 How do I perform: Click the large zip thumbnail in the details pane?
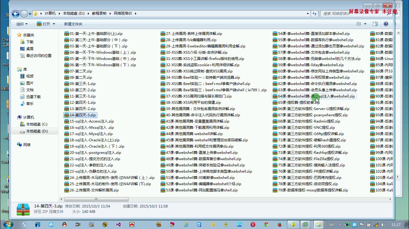point(23,209)
